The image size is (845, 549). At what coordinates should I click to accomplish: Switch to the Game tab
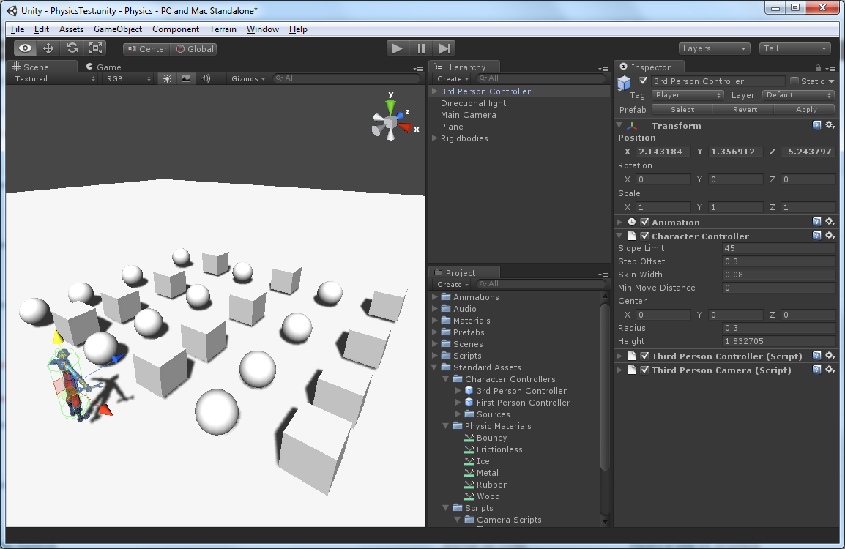(103, 67)
